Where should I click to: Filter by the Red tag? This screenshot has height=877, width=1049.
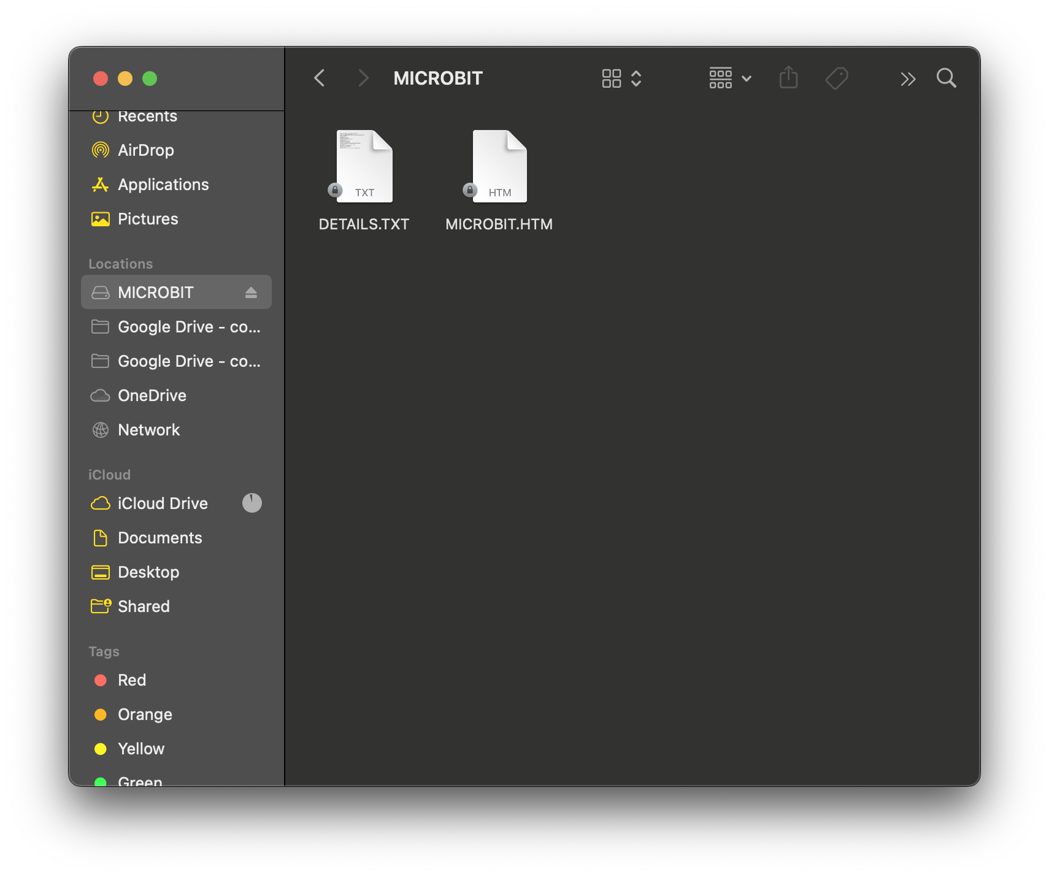(176, 680)
